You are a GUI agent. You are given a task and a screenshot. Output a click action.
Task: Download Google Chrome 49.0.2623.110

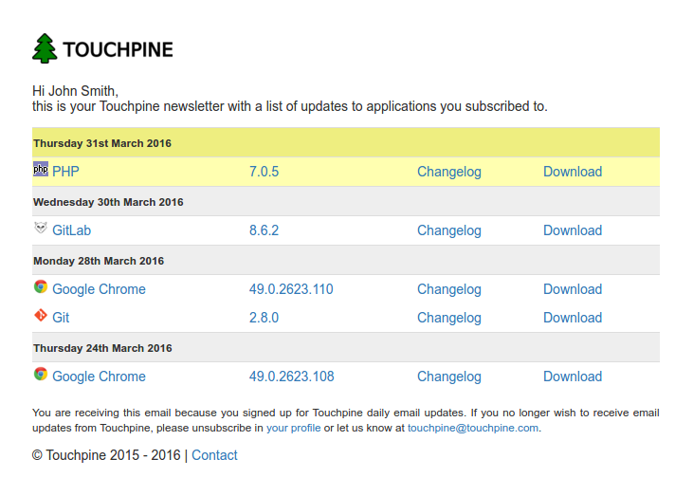572,289
